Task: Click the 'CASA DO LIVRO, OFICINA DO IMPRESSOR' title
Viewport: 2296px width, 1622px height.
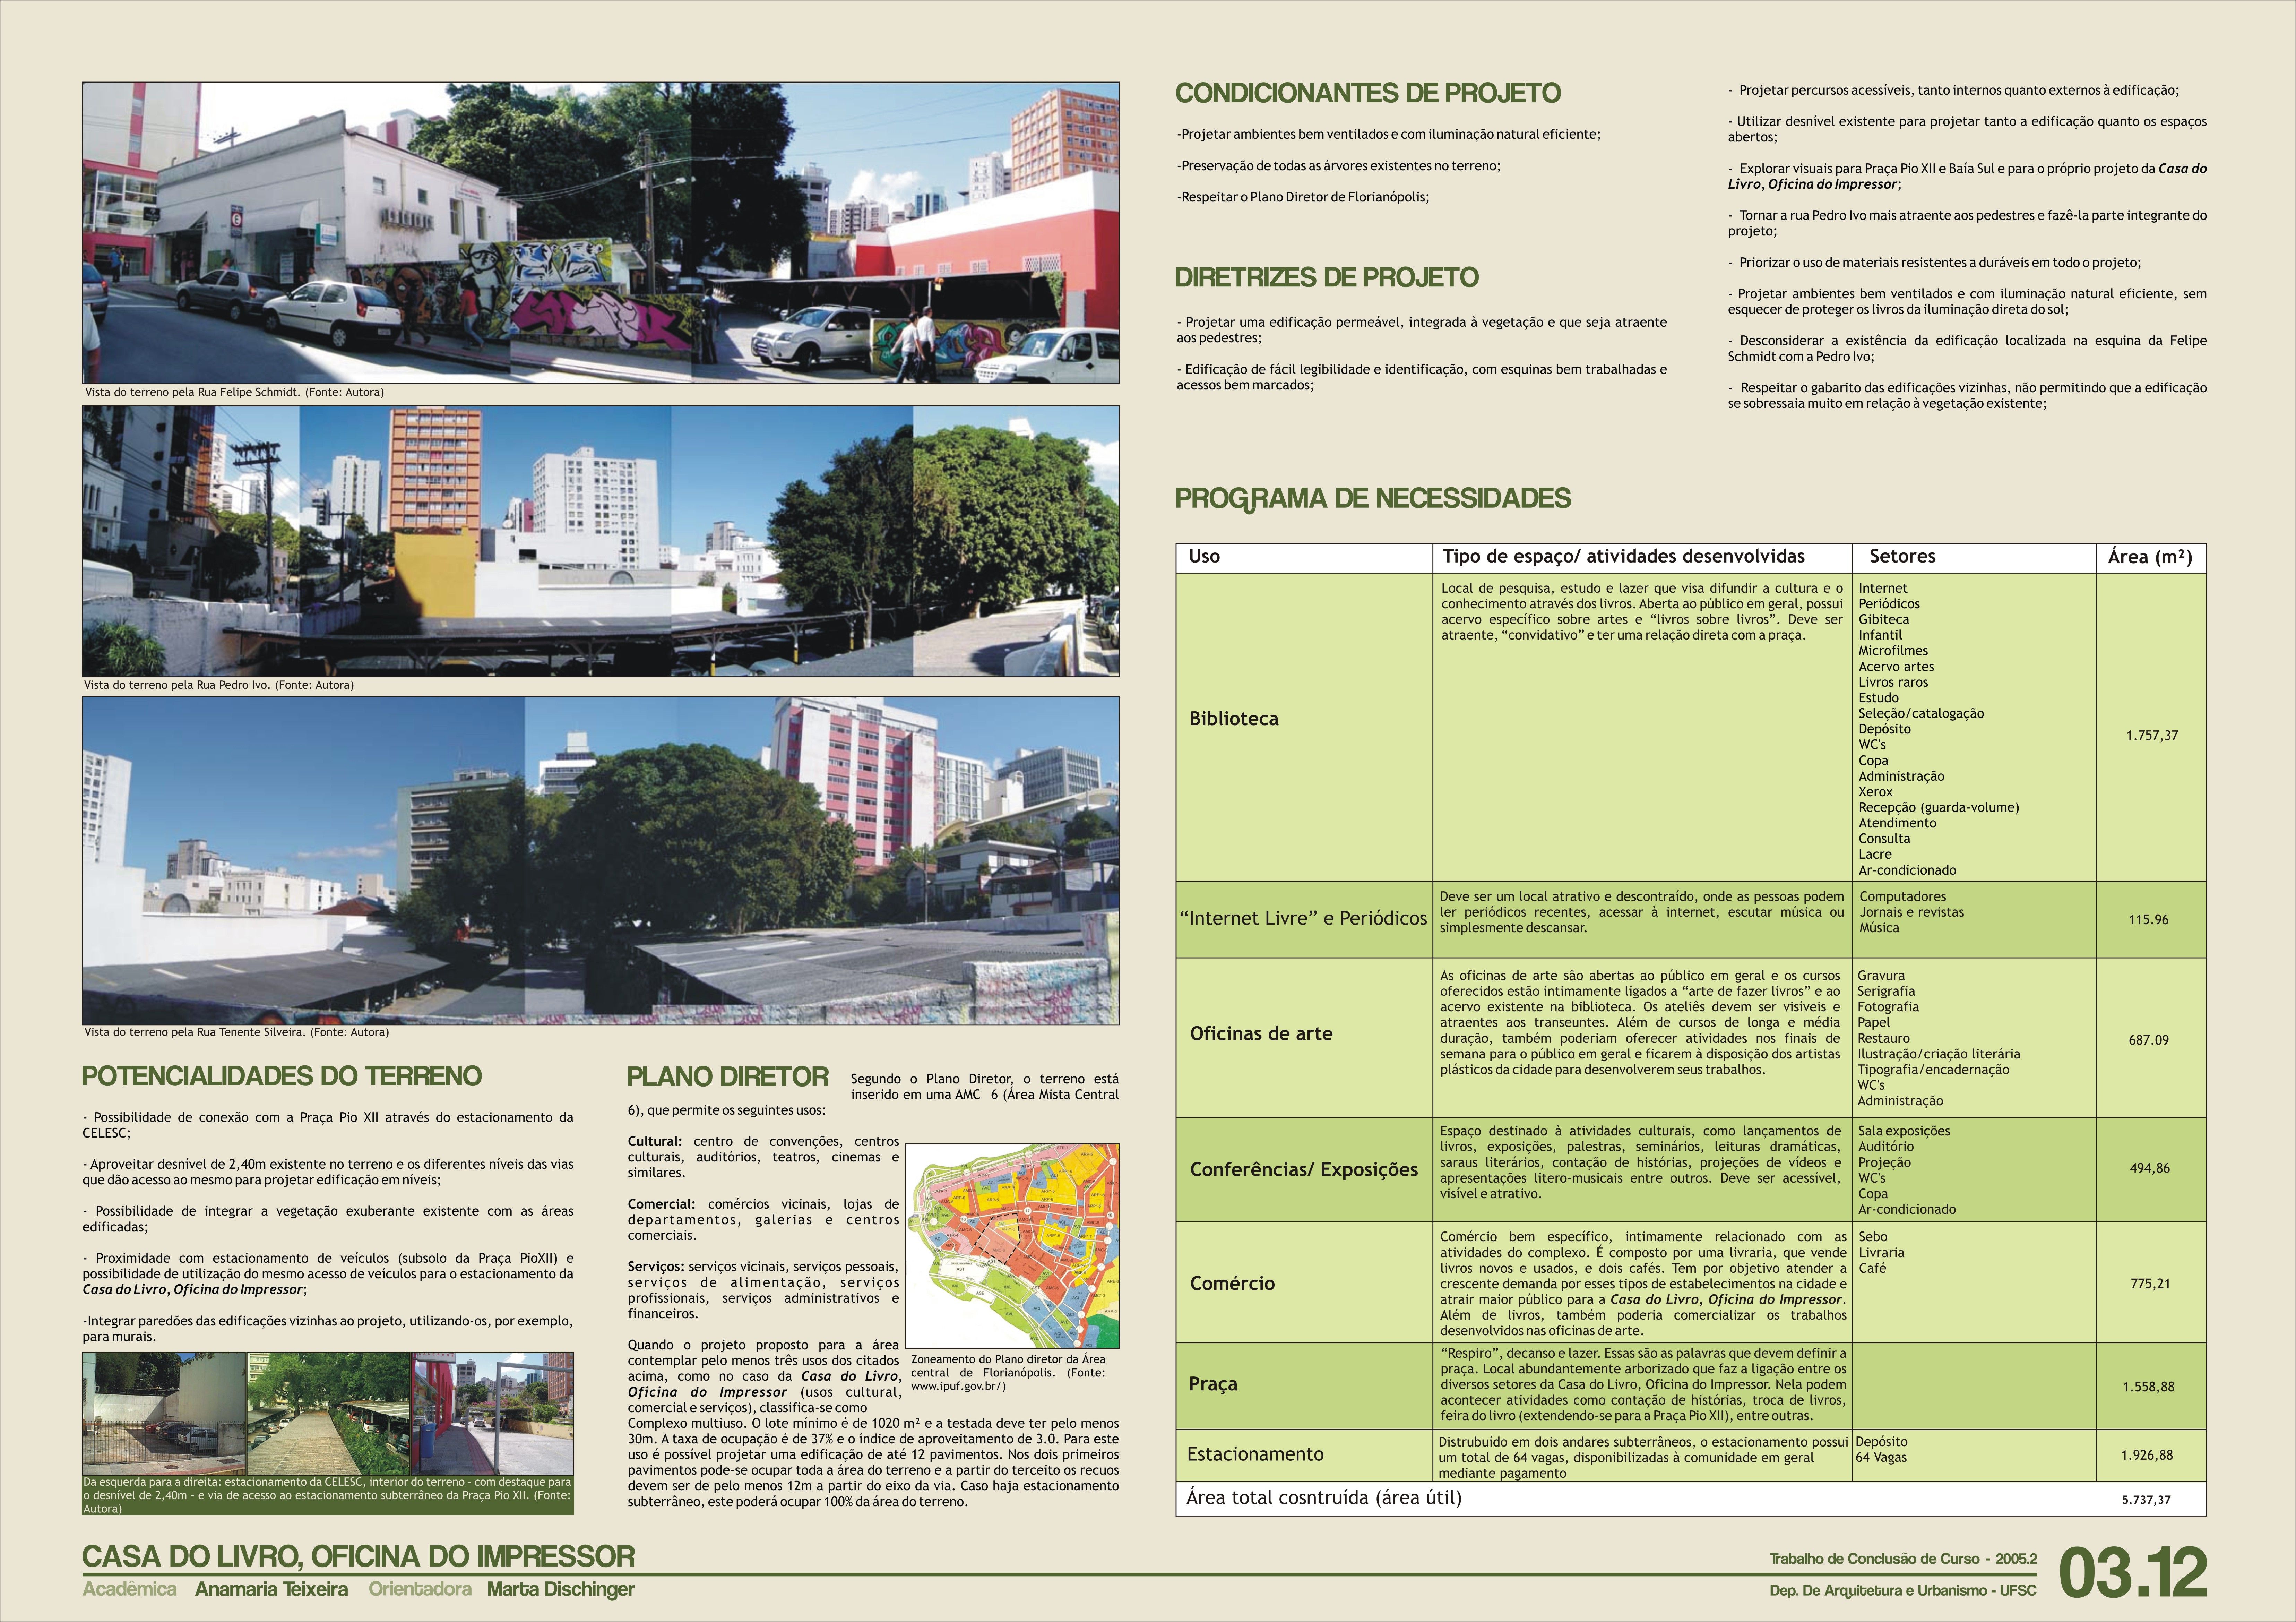Action: [358, 1557]
